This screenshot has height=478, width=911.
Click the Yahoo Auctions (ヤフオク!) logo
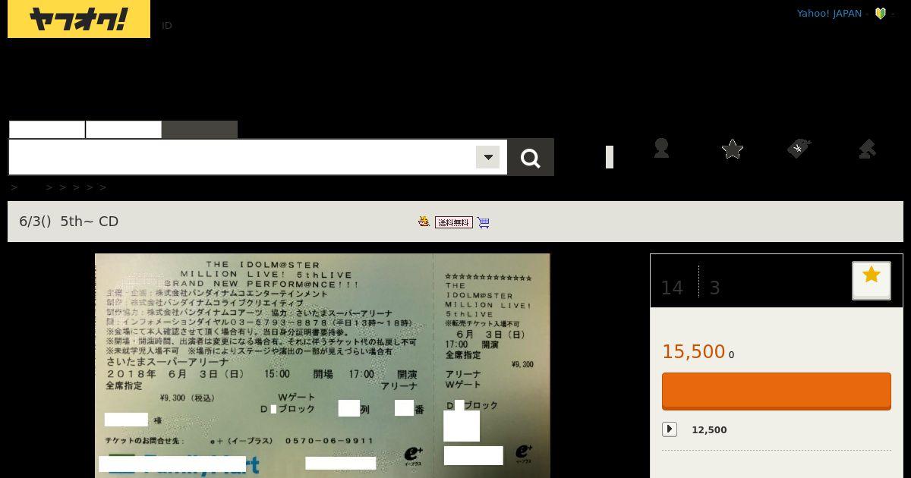[x=79, y=19]
